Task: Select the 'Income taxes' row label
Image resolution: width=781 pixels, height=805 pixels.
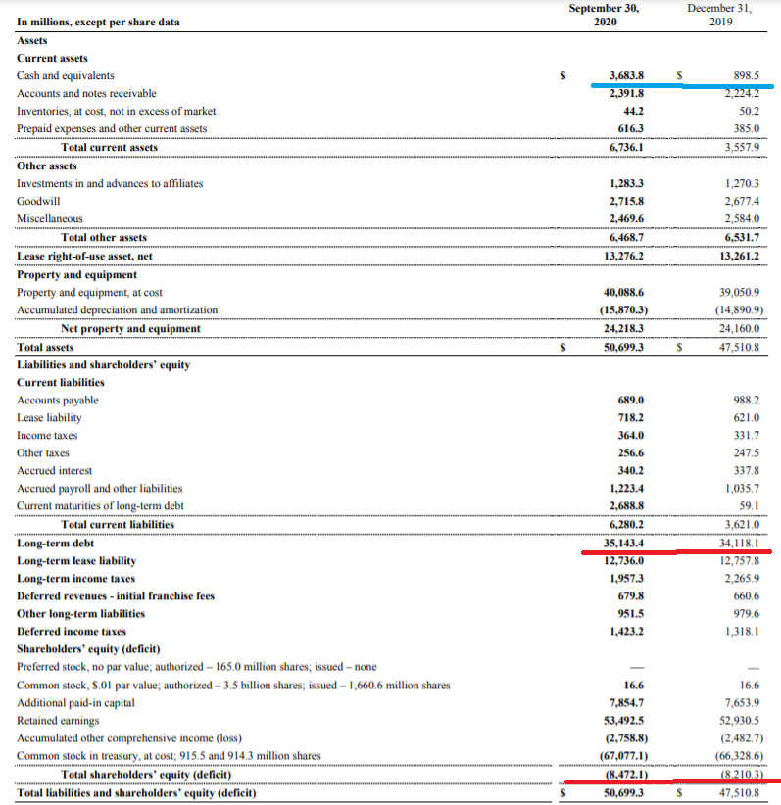Action: click(47, 436)
